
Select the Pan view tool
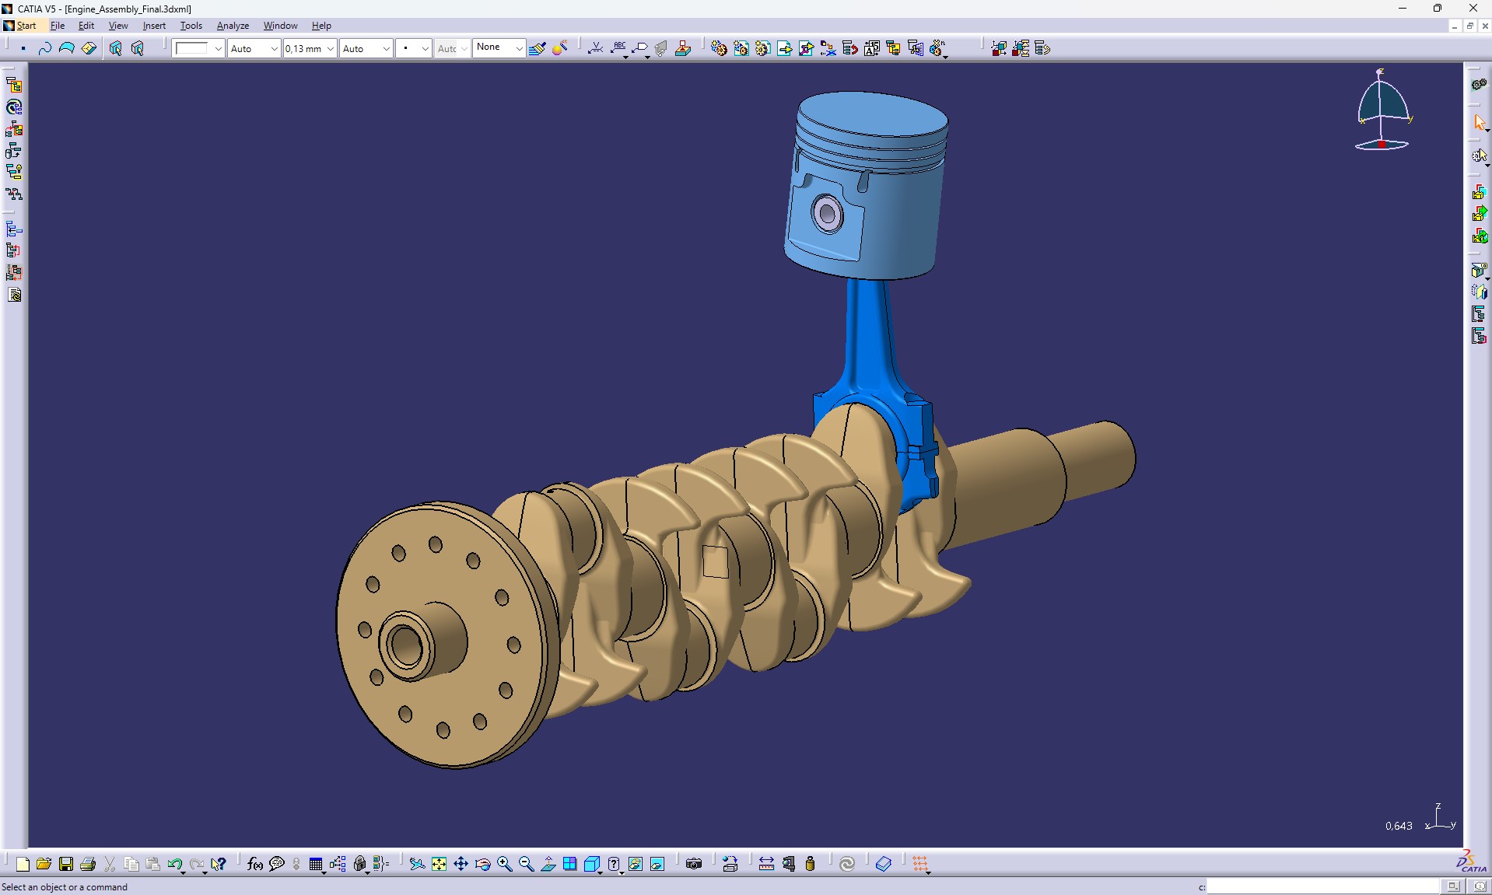tap(461, 864)
